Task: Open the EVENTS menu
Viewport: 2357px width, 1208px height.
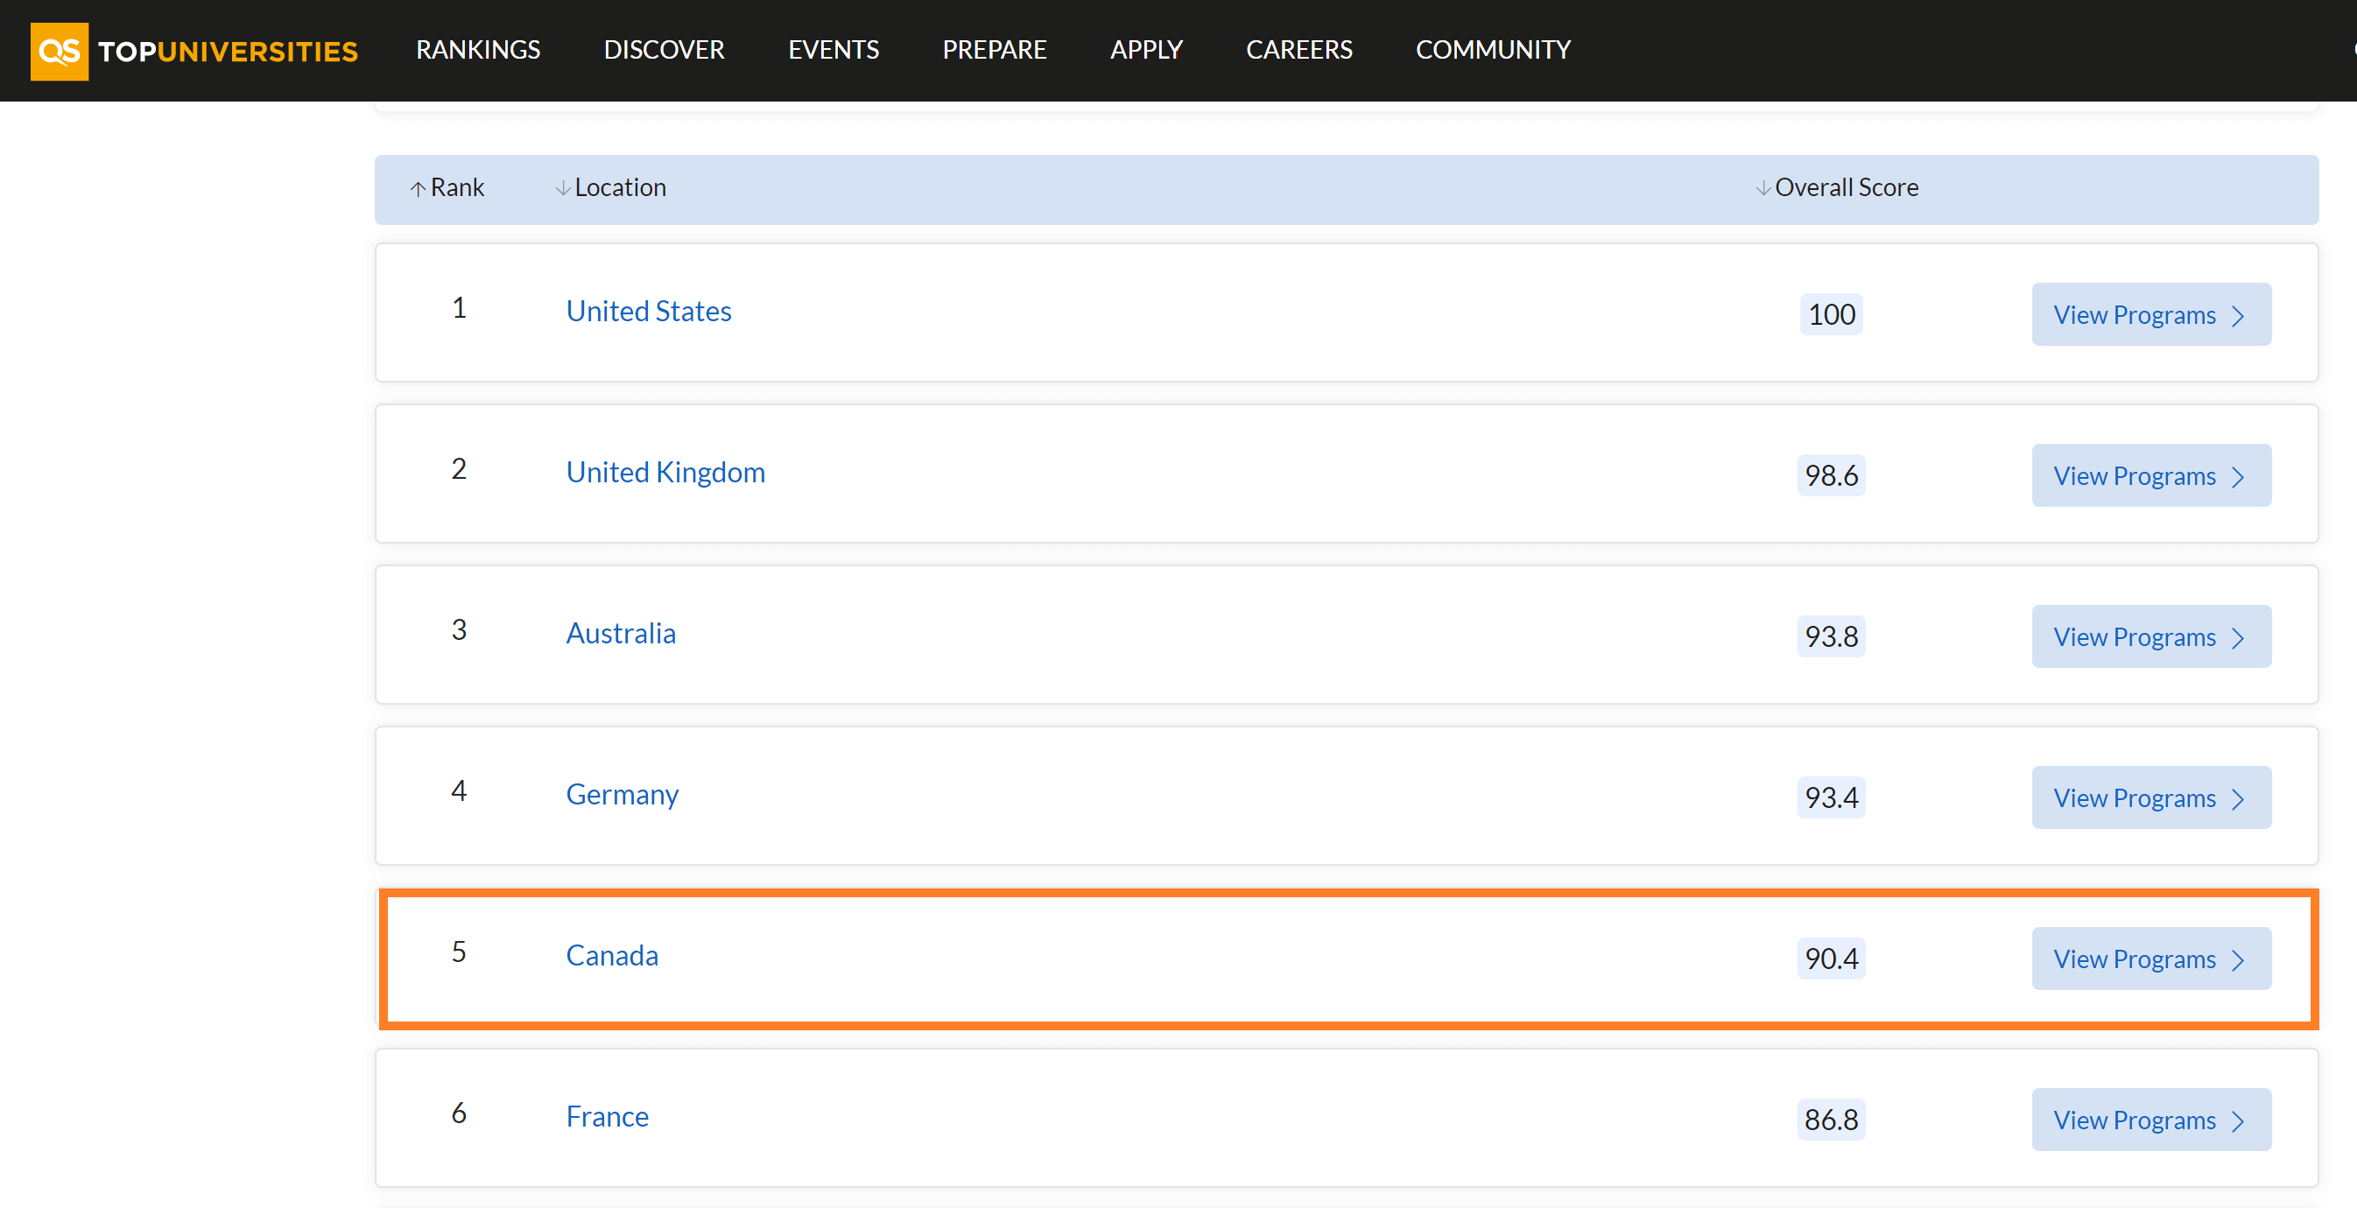Action: point(833,49)
